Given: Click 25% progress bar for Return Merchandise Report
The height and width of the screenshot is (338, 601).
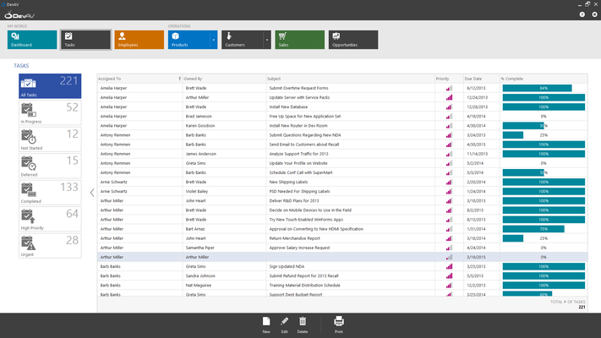Looking at the screenshot, I should pos(513,238).
